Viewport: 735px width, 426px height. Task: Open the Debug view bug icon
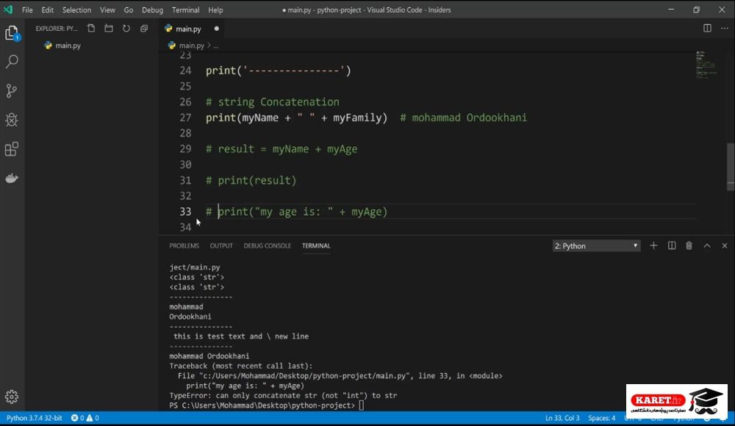[x=12, y=120]
